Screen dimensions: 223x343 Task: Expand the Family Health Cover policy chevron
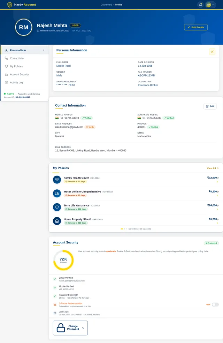[217, 182]
